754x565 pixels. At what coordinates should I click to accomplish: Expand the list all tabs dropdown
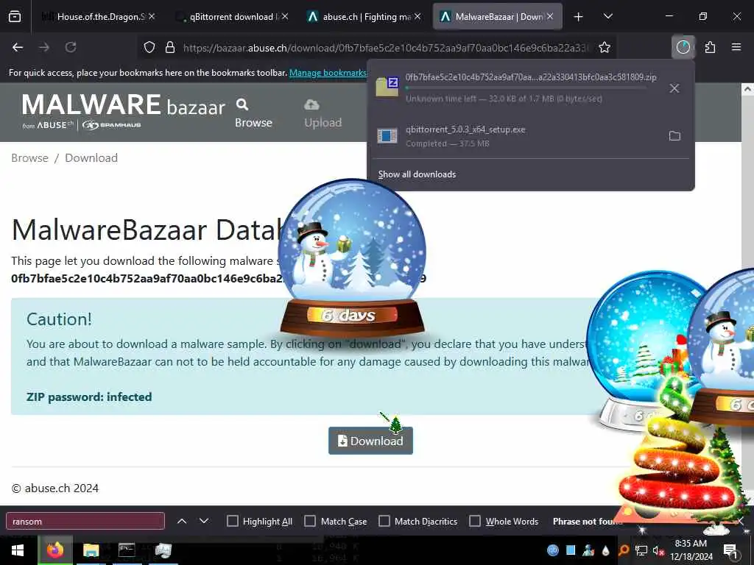607,17
